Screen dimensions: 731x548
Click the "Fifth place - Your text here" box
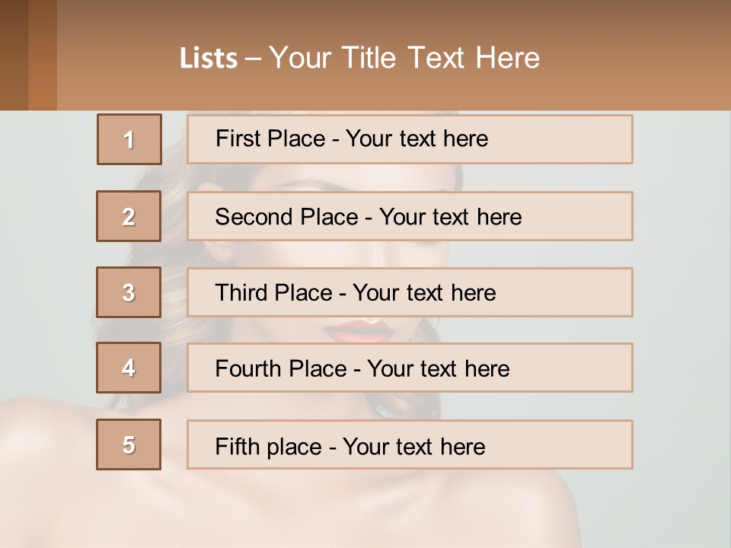pyautogui.click(x=410, y=444)
